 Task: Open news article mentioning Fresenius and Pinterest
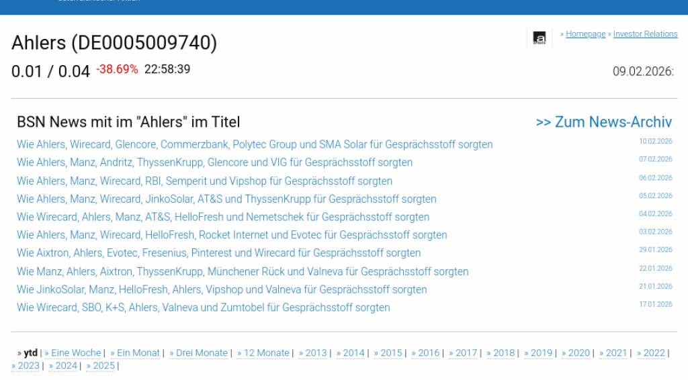[218, 253]
